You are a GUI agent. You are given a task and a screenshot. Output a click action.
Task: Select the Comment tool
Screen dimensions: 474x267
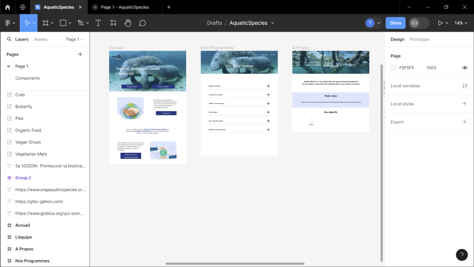tap(142, 23)
